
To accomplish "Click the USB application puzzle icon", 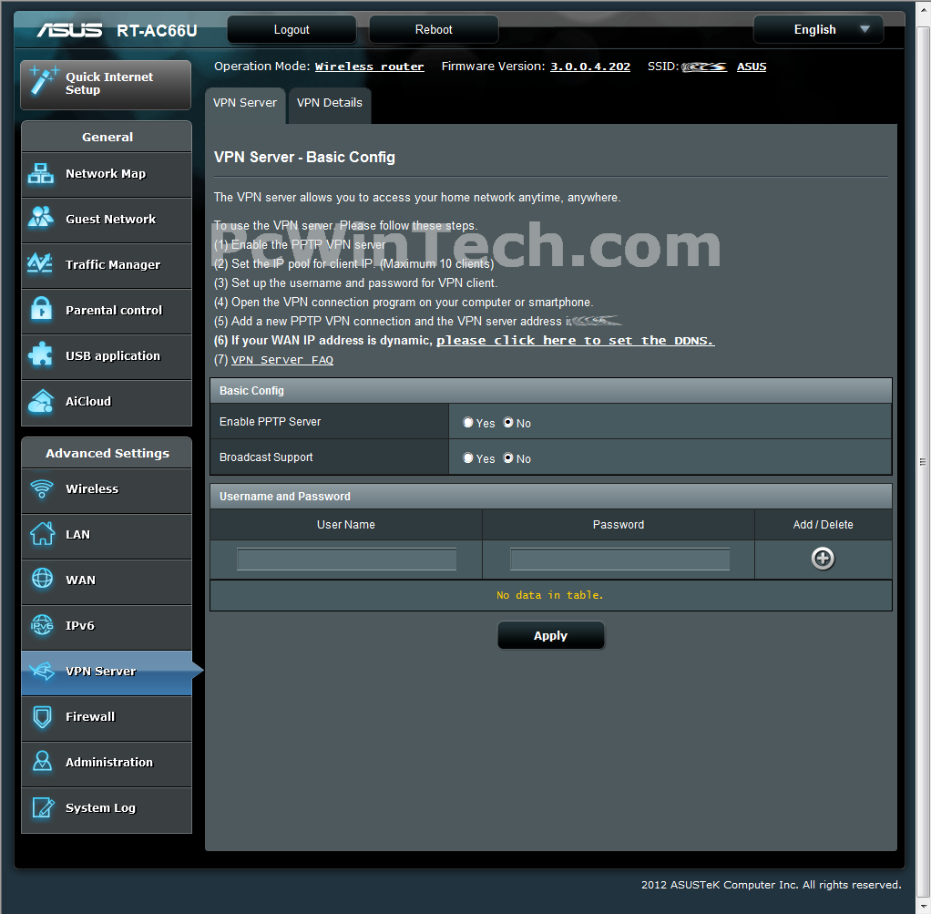I will (41, 354).
